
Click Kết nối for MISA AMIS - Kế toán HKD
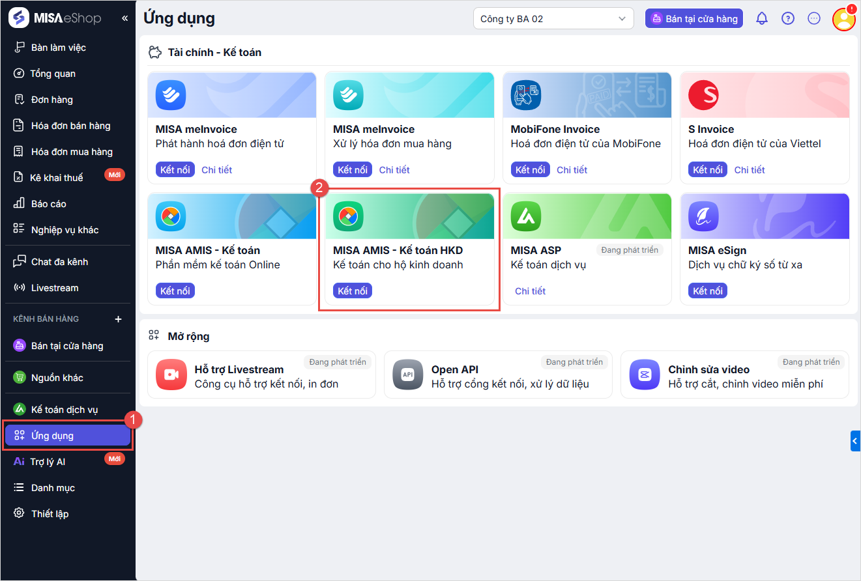pyautogui.click(x=353, y=291)
